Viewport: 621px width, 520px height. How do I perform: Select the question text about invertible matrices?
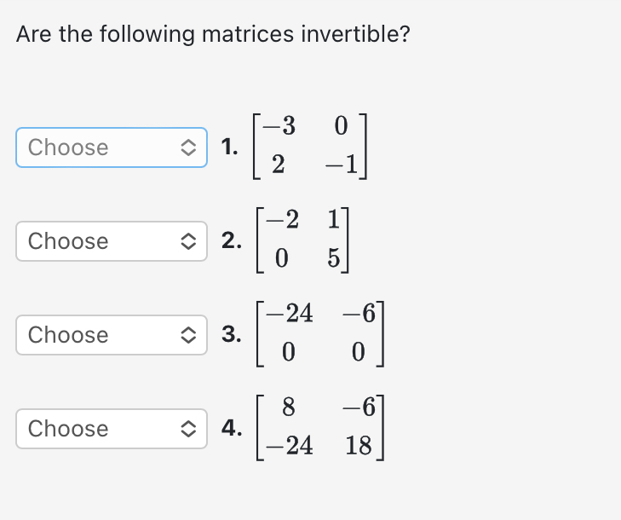coord(213,34)
